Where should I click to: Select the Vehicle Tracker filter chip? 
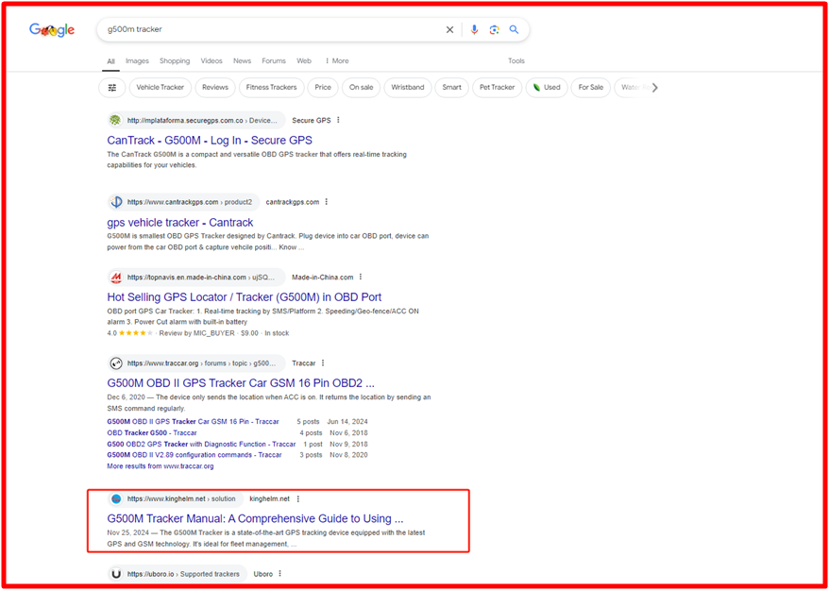[x=161, y=88]
